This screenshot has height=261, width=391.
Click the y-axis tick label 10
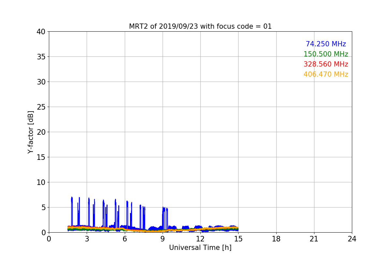tap(41, 182)
